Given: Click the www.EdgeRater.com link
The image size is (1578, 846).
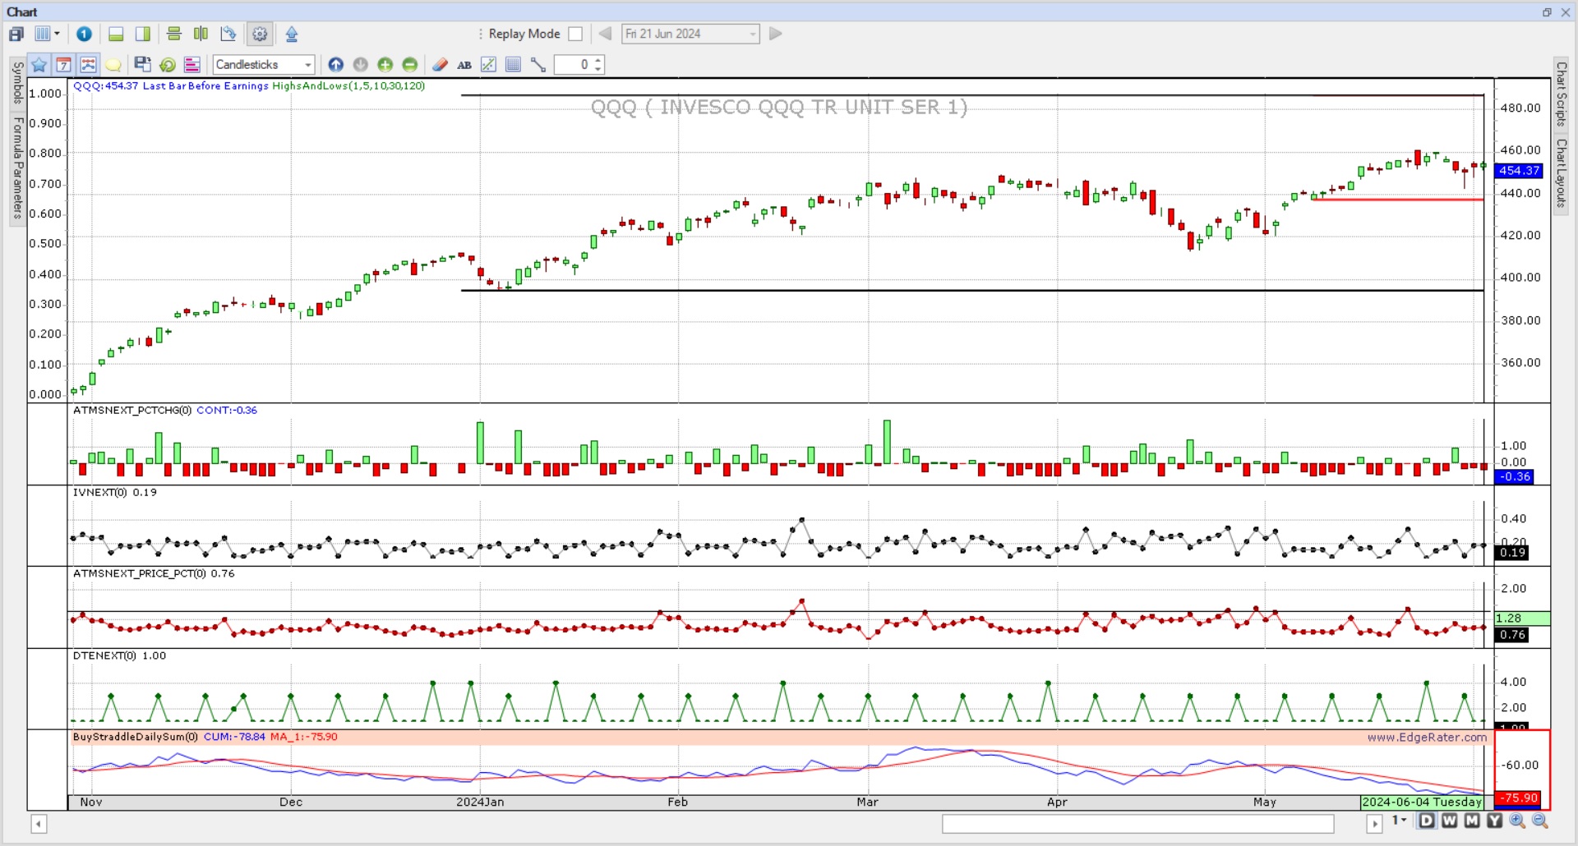Looking at the screenshot, I should pos(1427,737).
